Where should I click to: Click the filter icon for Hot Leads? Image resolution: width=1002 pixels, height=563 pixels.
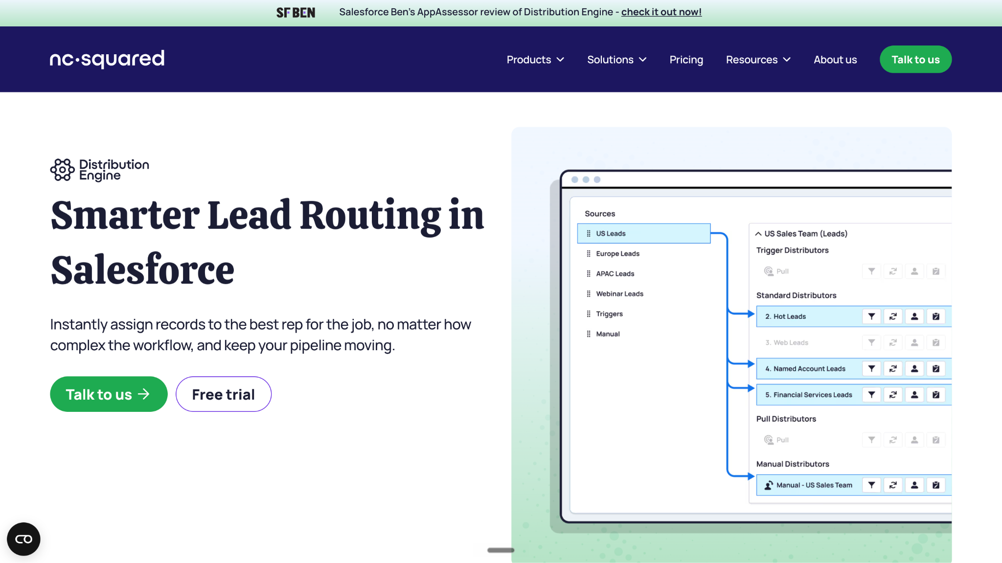point(871,316)
